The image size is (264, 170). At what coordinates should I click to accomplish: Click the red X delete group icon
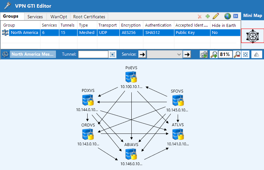point(200,16)
